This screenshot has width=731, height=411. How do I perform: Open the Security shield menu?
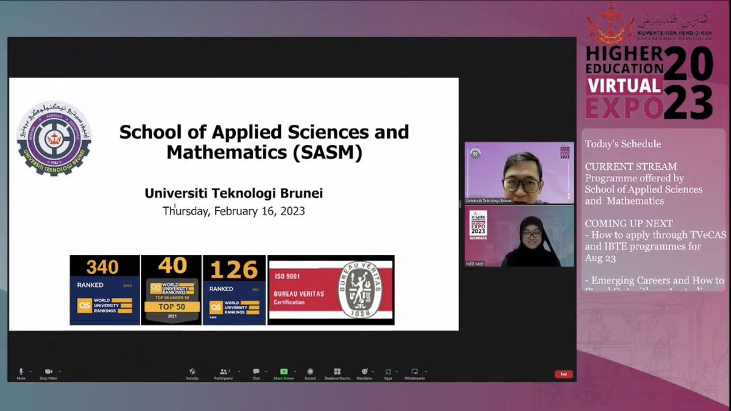(x=192, y=373)
